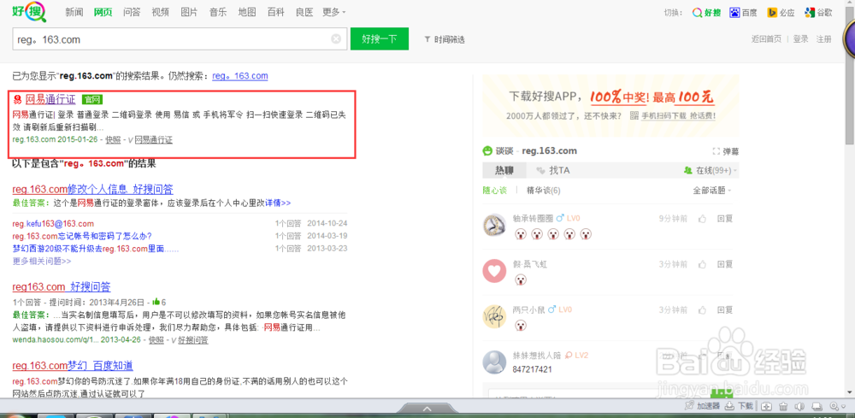Screen dimensions: 855x418
Task: Click the 官网 green badge
Action: 92,99
